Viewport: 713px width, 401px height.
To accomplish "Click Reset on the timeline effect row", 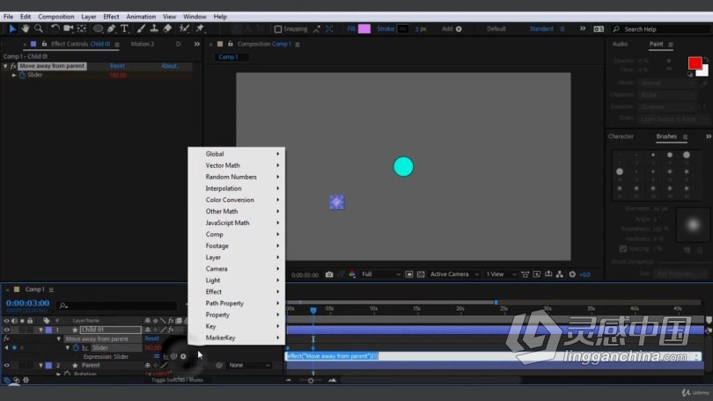I will (x=152, y=339).
